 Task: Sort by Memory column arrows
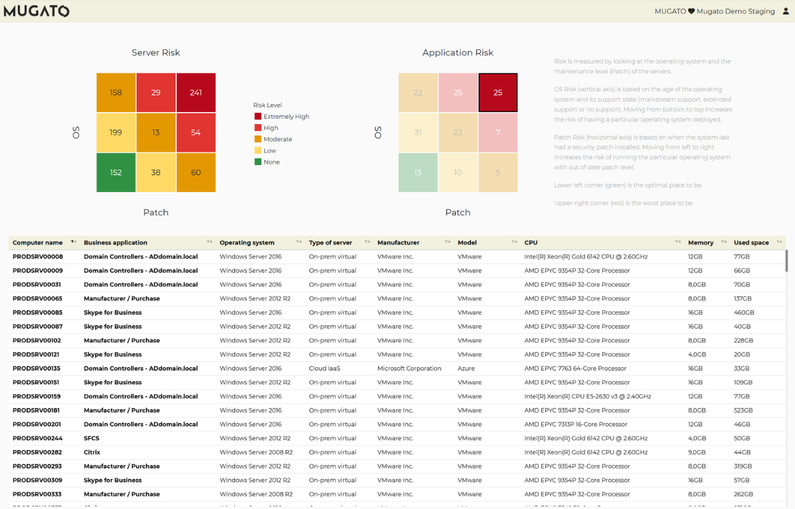pos(723,242)
